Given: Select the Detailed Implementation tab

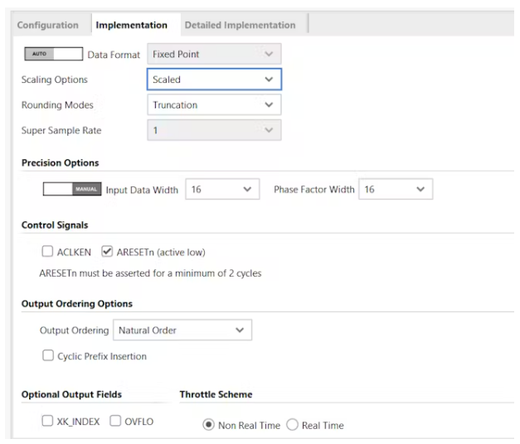Looking at the screenshot, I should point(240,25).
